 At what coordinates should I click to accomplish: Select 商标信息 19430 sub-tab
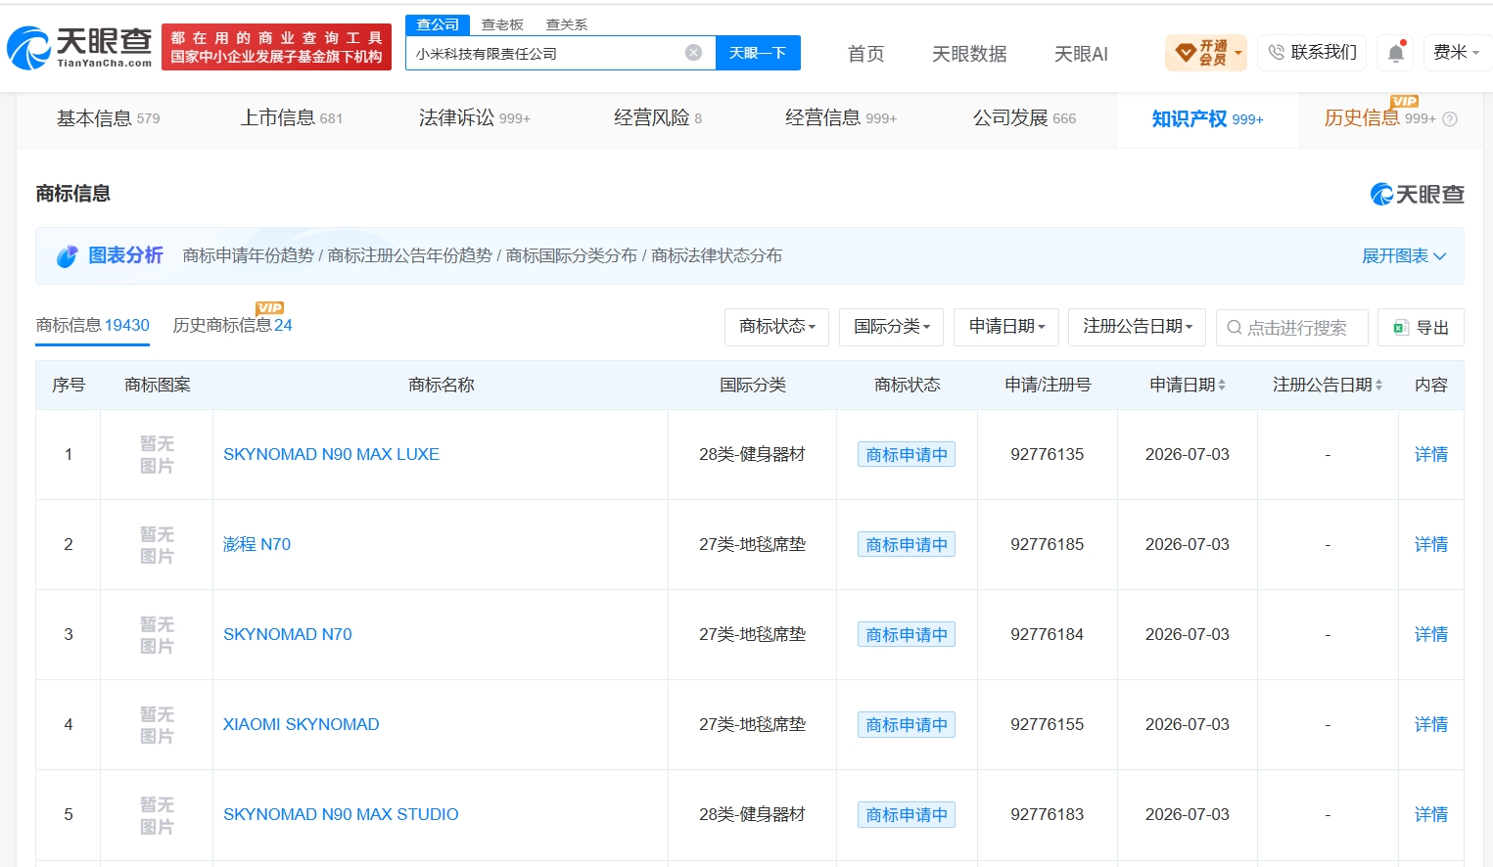93,326
